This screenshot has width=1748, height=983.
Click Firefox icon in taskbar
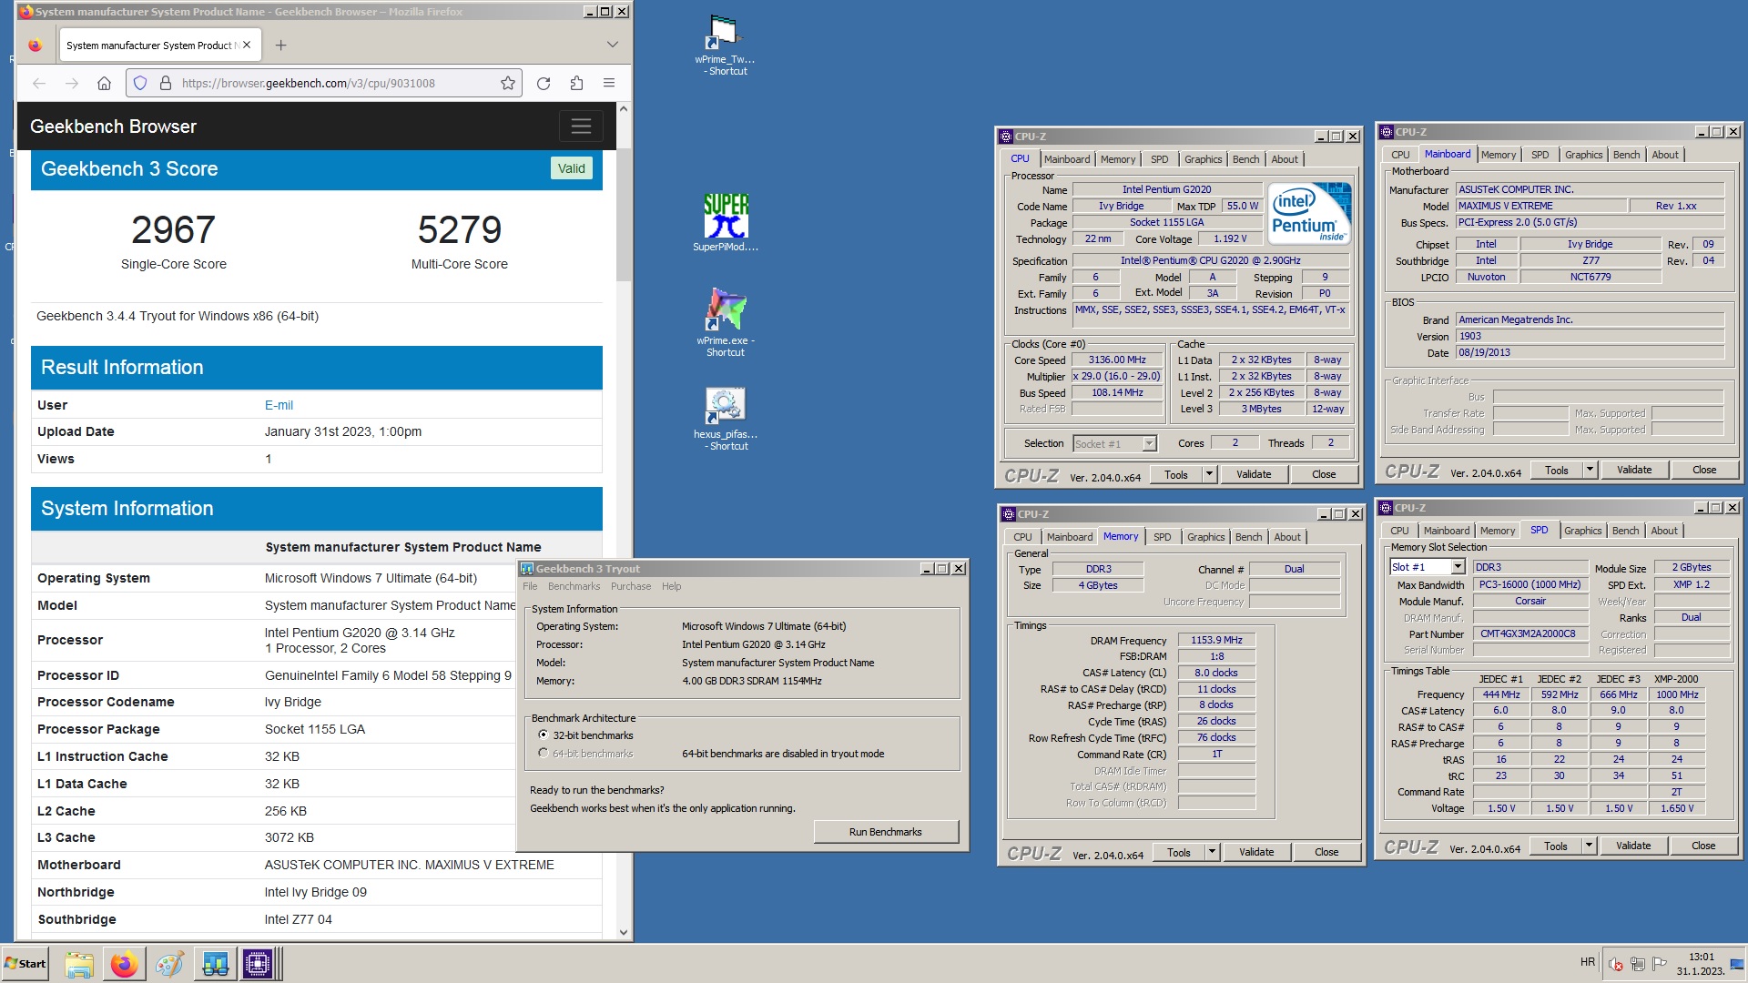124,964
